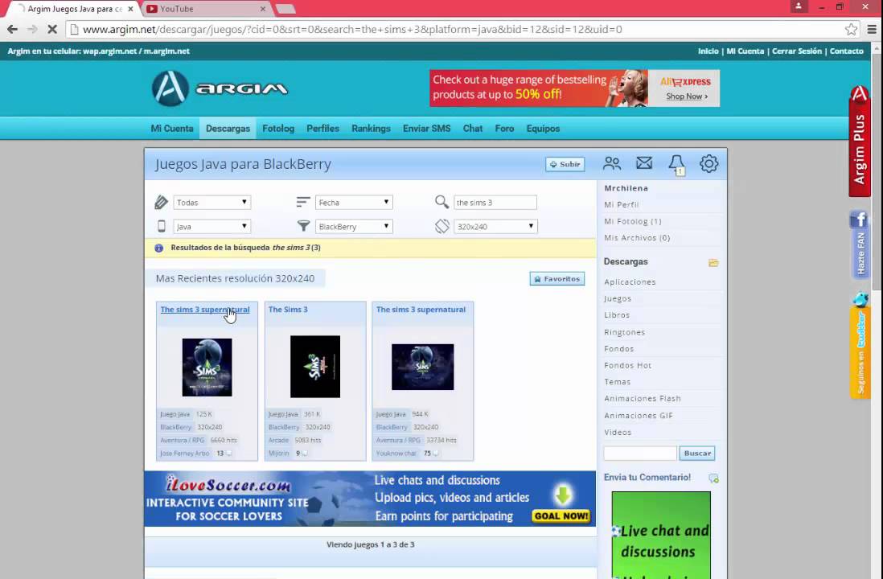Open Descargas in navigation bar
This screenshot has width=883, height=579.
coord(228,129)
